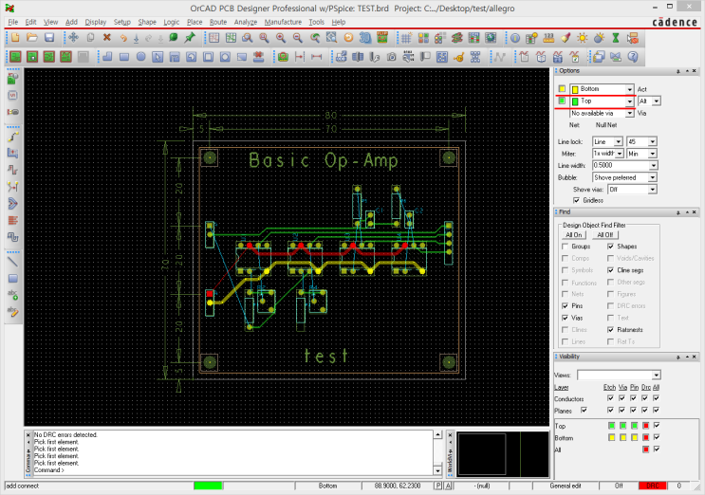Toggle the Gridless checkbox

click(576, 200)
